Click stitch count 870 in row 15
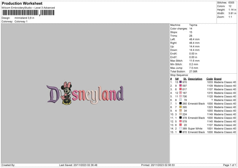This screenshot has height=168, width=238. point(184,132)
